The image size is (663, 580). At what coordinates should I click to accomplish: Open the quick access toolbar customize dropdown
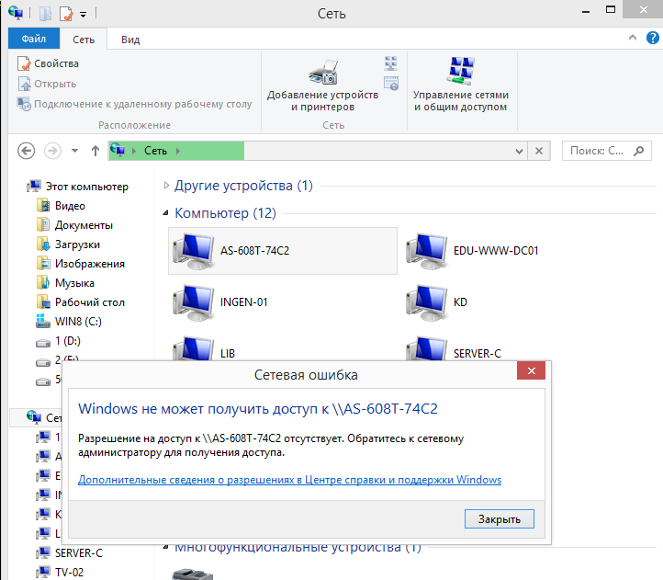[83, 15]
